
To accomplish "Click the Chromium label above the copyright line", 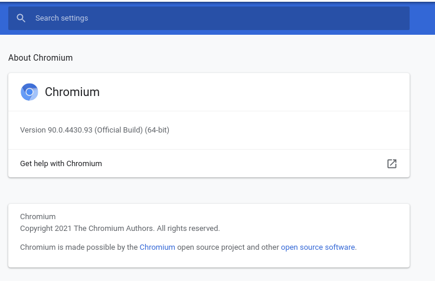I will (x=38, y=217).
